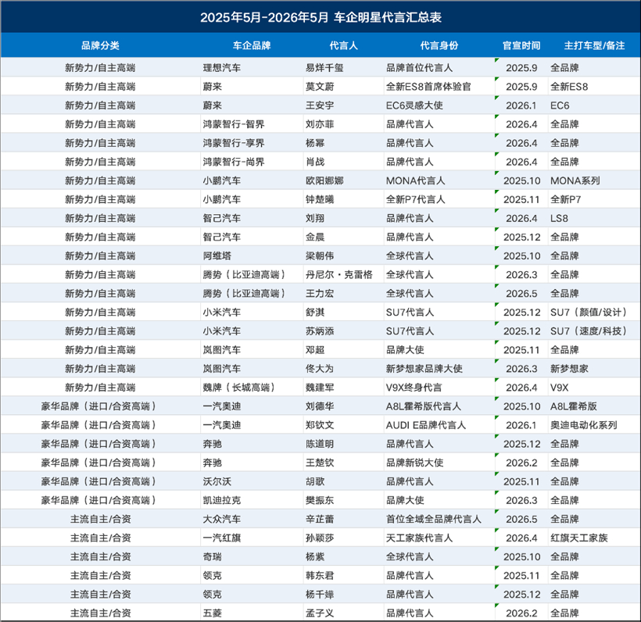Click the cell 品牌首位代言人
This screenshot has width=641, height=622.
point(420,68)
